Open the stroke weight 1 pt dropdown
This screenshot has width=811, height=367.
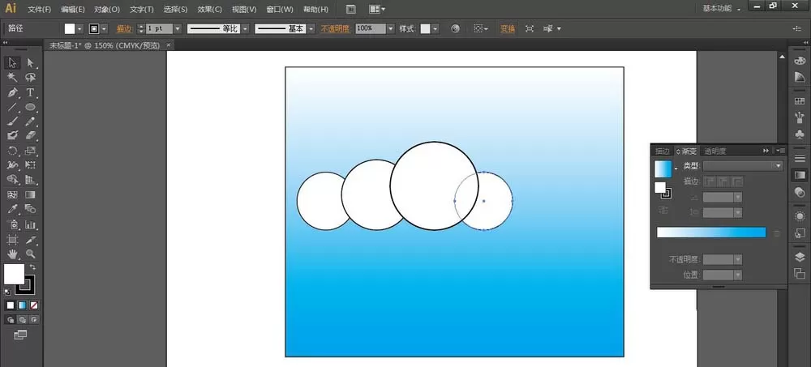178,29
